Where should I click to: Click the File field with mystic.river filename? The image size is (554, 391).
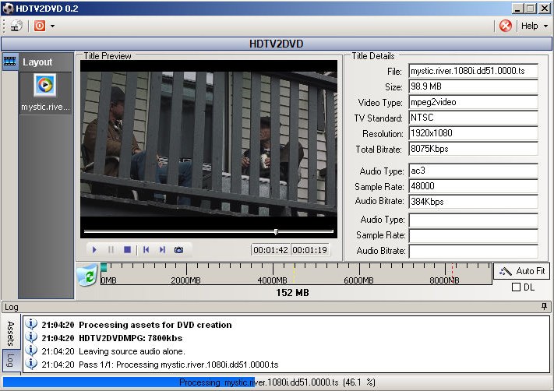(x=474, y=71)
